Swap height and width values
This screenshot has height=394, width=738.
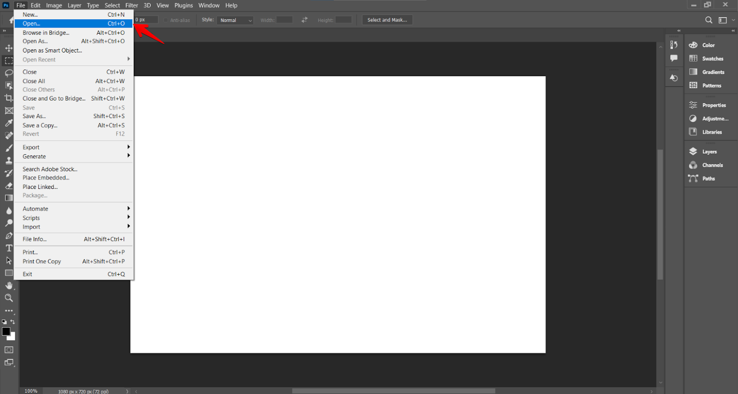[304, 20]
